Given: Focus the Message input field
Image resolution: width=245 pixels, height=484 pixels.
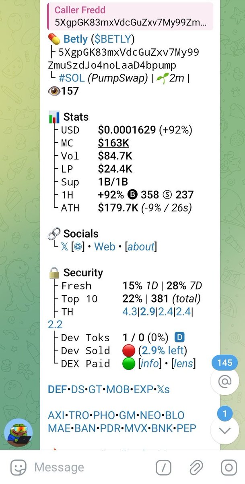Looking at the screenshot, I should tap(93, 467).
